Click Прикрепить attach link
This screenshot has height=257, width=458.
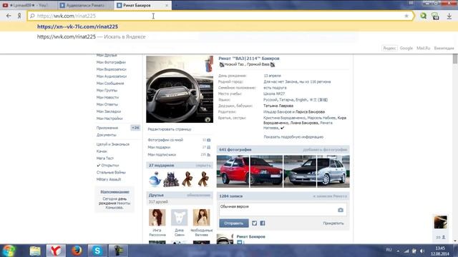click(333, 223)
